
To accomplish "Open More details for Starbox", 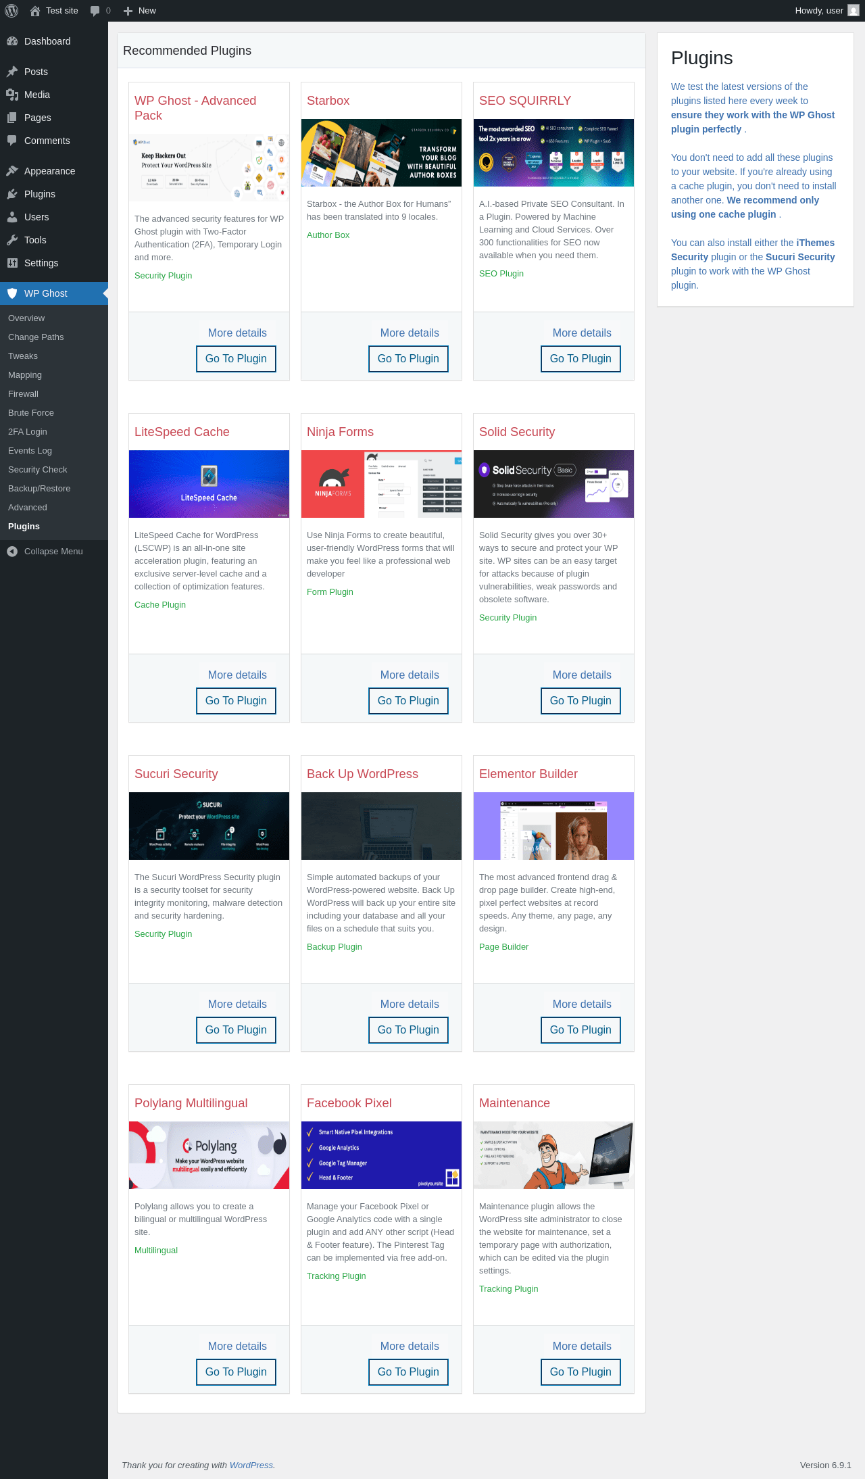I will (410, 333).
